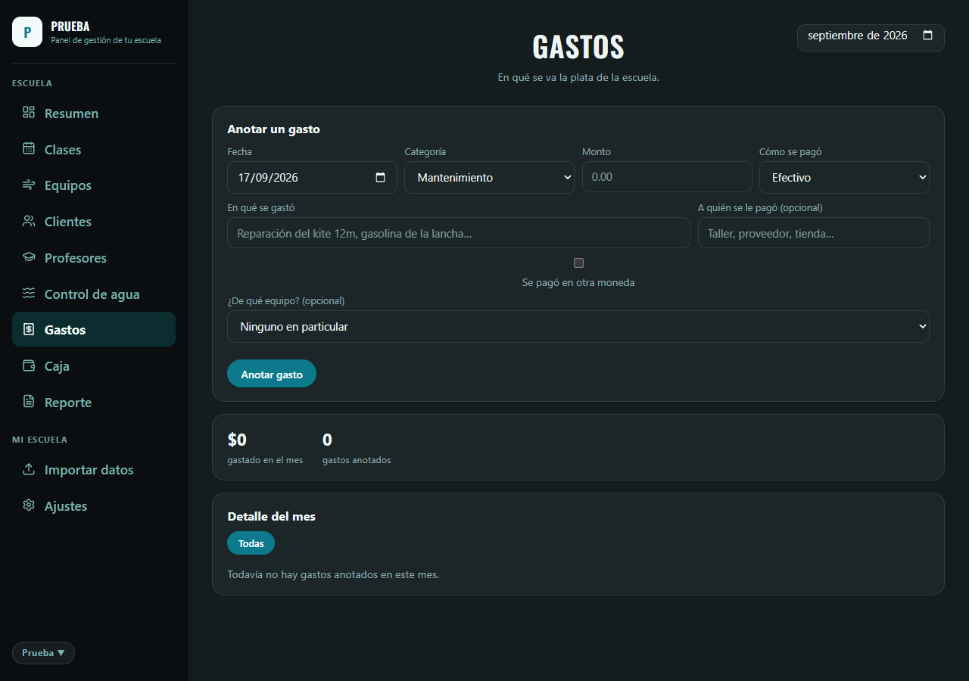Click the 'Anotar gasto' button
Image resolution: width=969 pixels, height=681 pixels.
coord(272,374)
